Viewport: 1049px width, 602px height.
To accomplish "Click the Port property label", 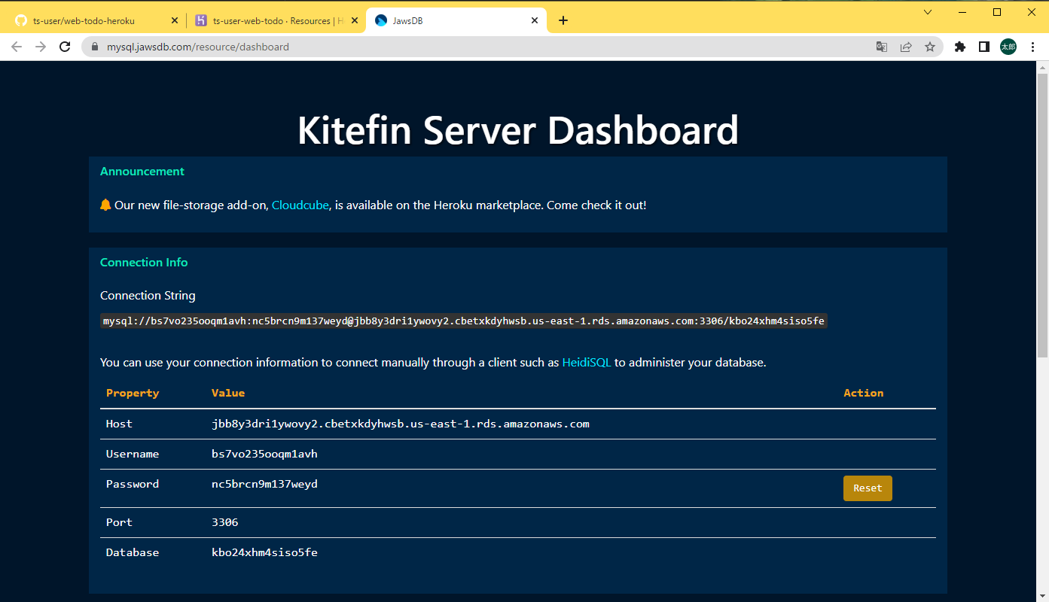I will click(119, 522).
